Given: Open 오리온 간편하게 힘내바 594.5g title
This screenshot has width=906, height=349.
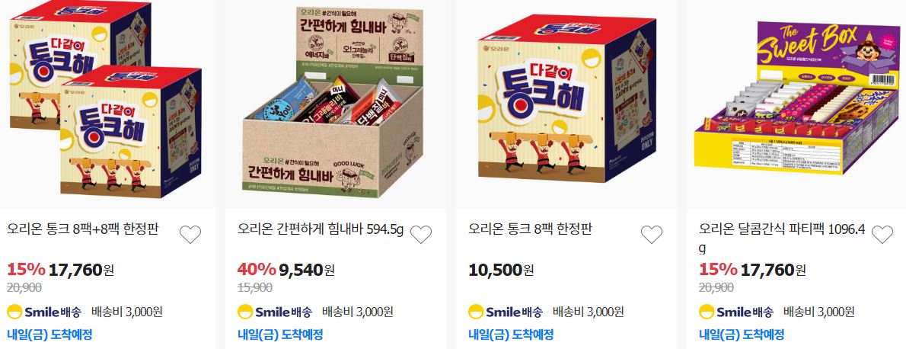Looking at the screenshot, I should tap(321, 229).
